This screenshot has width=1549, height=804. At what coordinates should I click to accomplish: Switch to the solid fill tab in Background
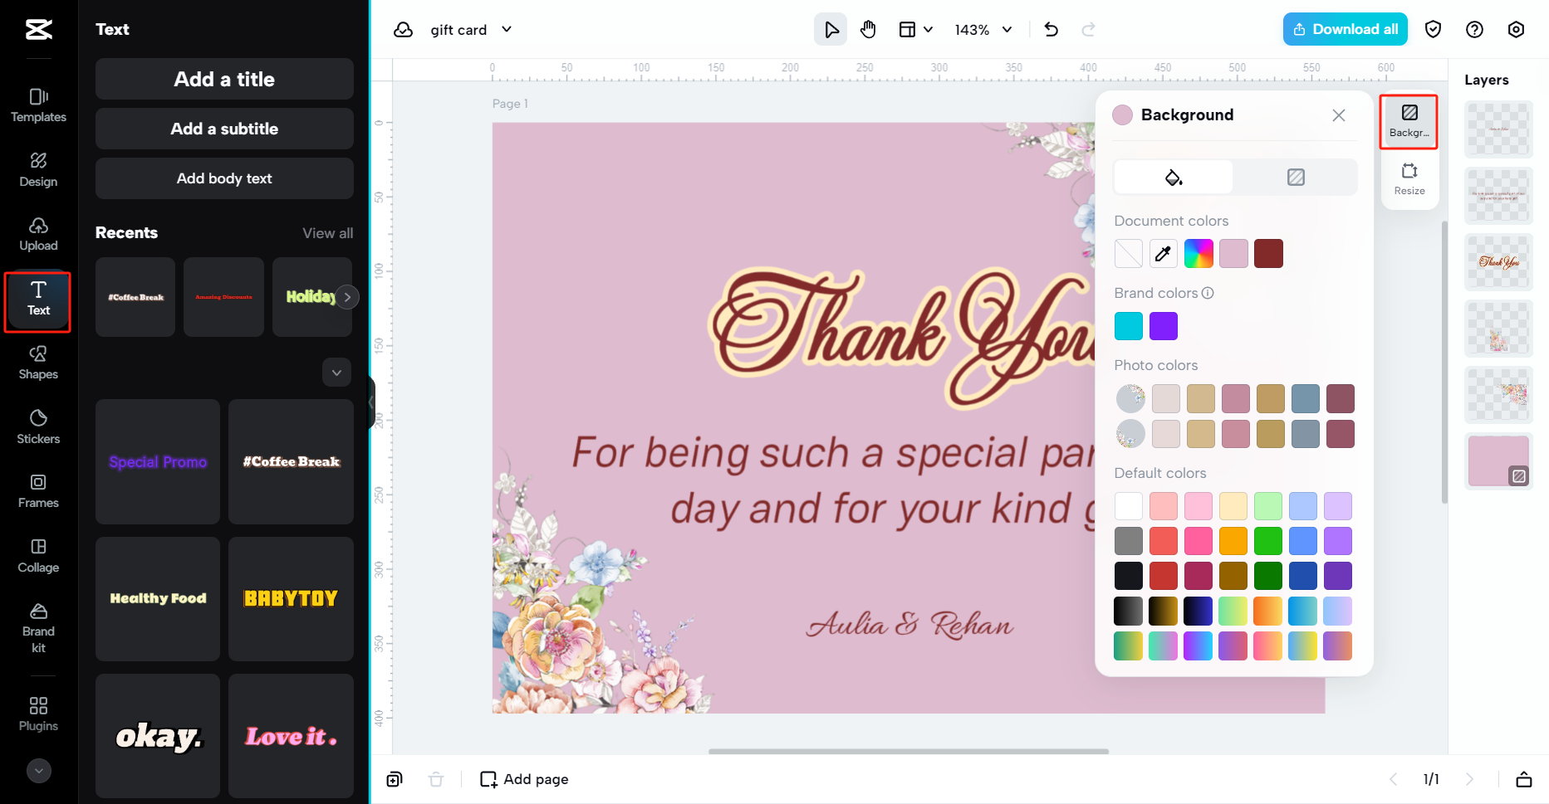1173,177
